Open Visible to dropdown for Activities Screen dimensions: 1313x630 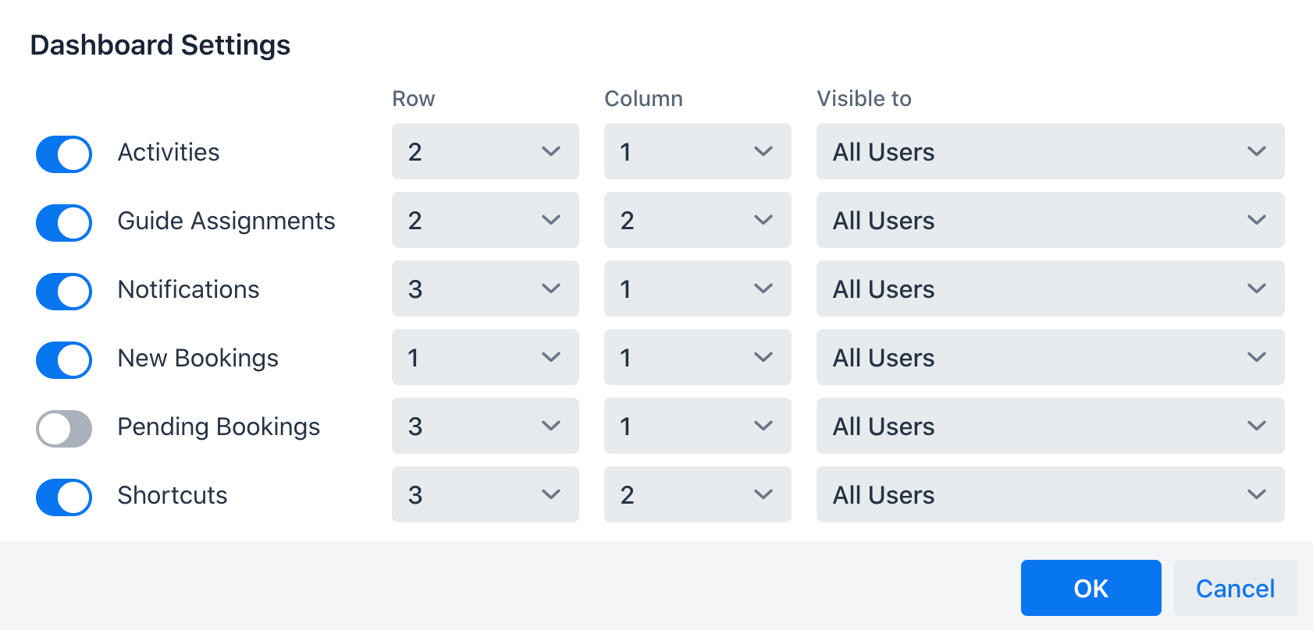[x=1051, y=151]
